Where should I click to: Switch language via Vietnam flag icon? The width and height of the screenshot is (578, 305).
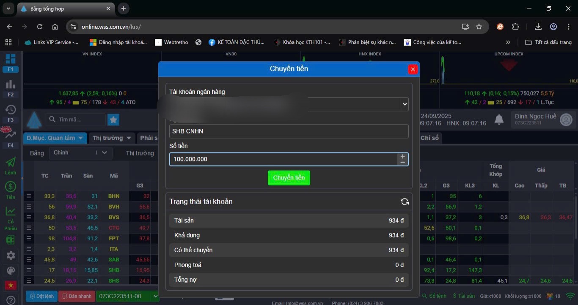(11, 286)
